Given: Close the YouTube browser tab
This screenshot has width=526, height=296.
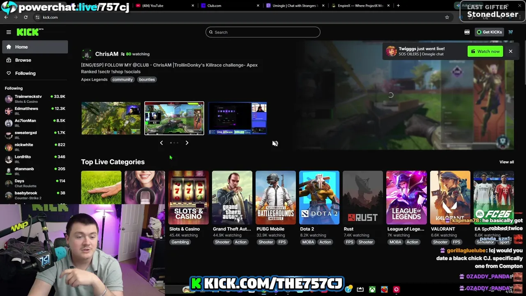Looking at the screenshot, I should click(x=192, y=6).
